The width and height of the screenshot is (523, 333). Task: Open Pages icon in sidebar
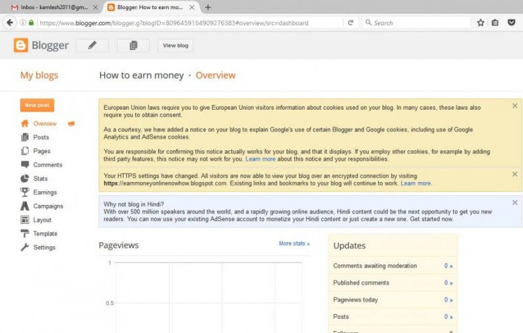coord(25,151)
